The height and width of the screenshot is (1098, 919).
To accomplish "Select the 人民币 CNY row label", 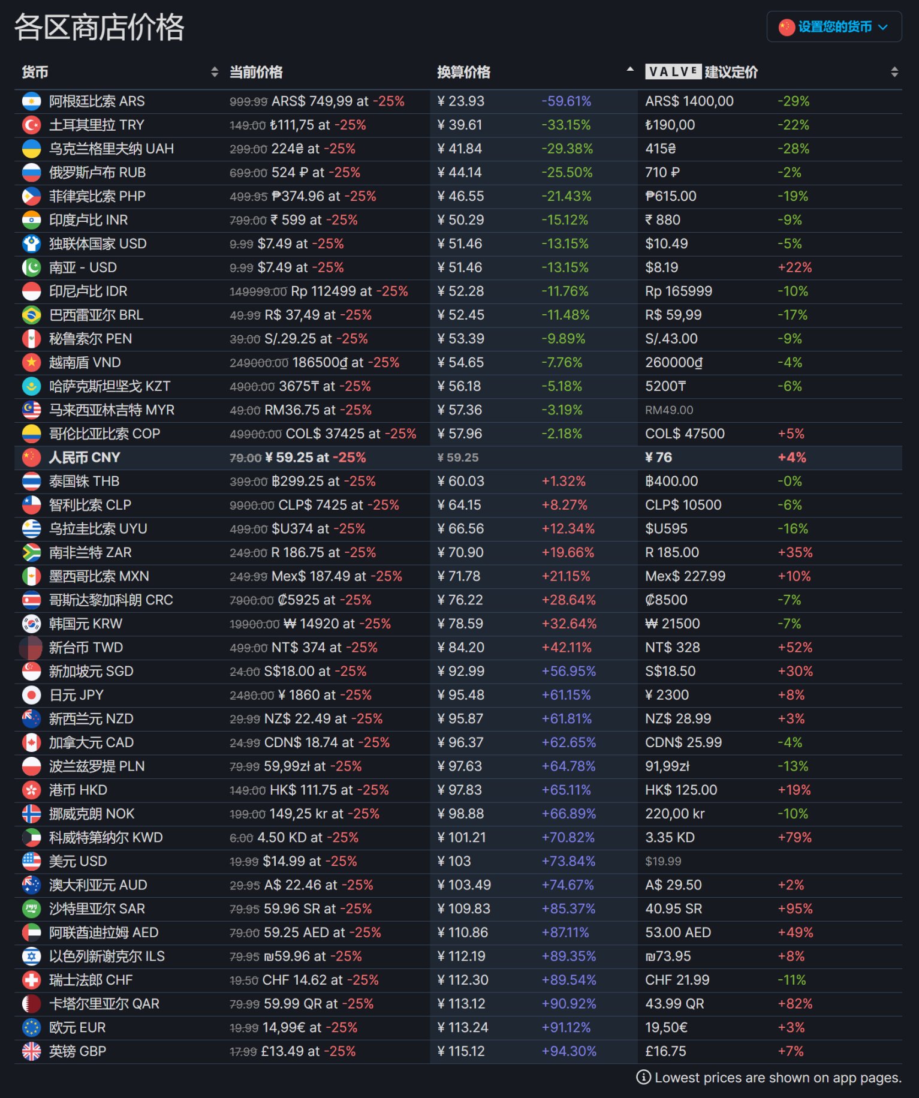I will pos(85,458).
